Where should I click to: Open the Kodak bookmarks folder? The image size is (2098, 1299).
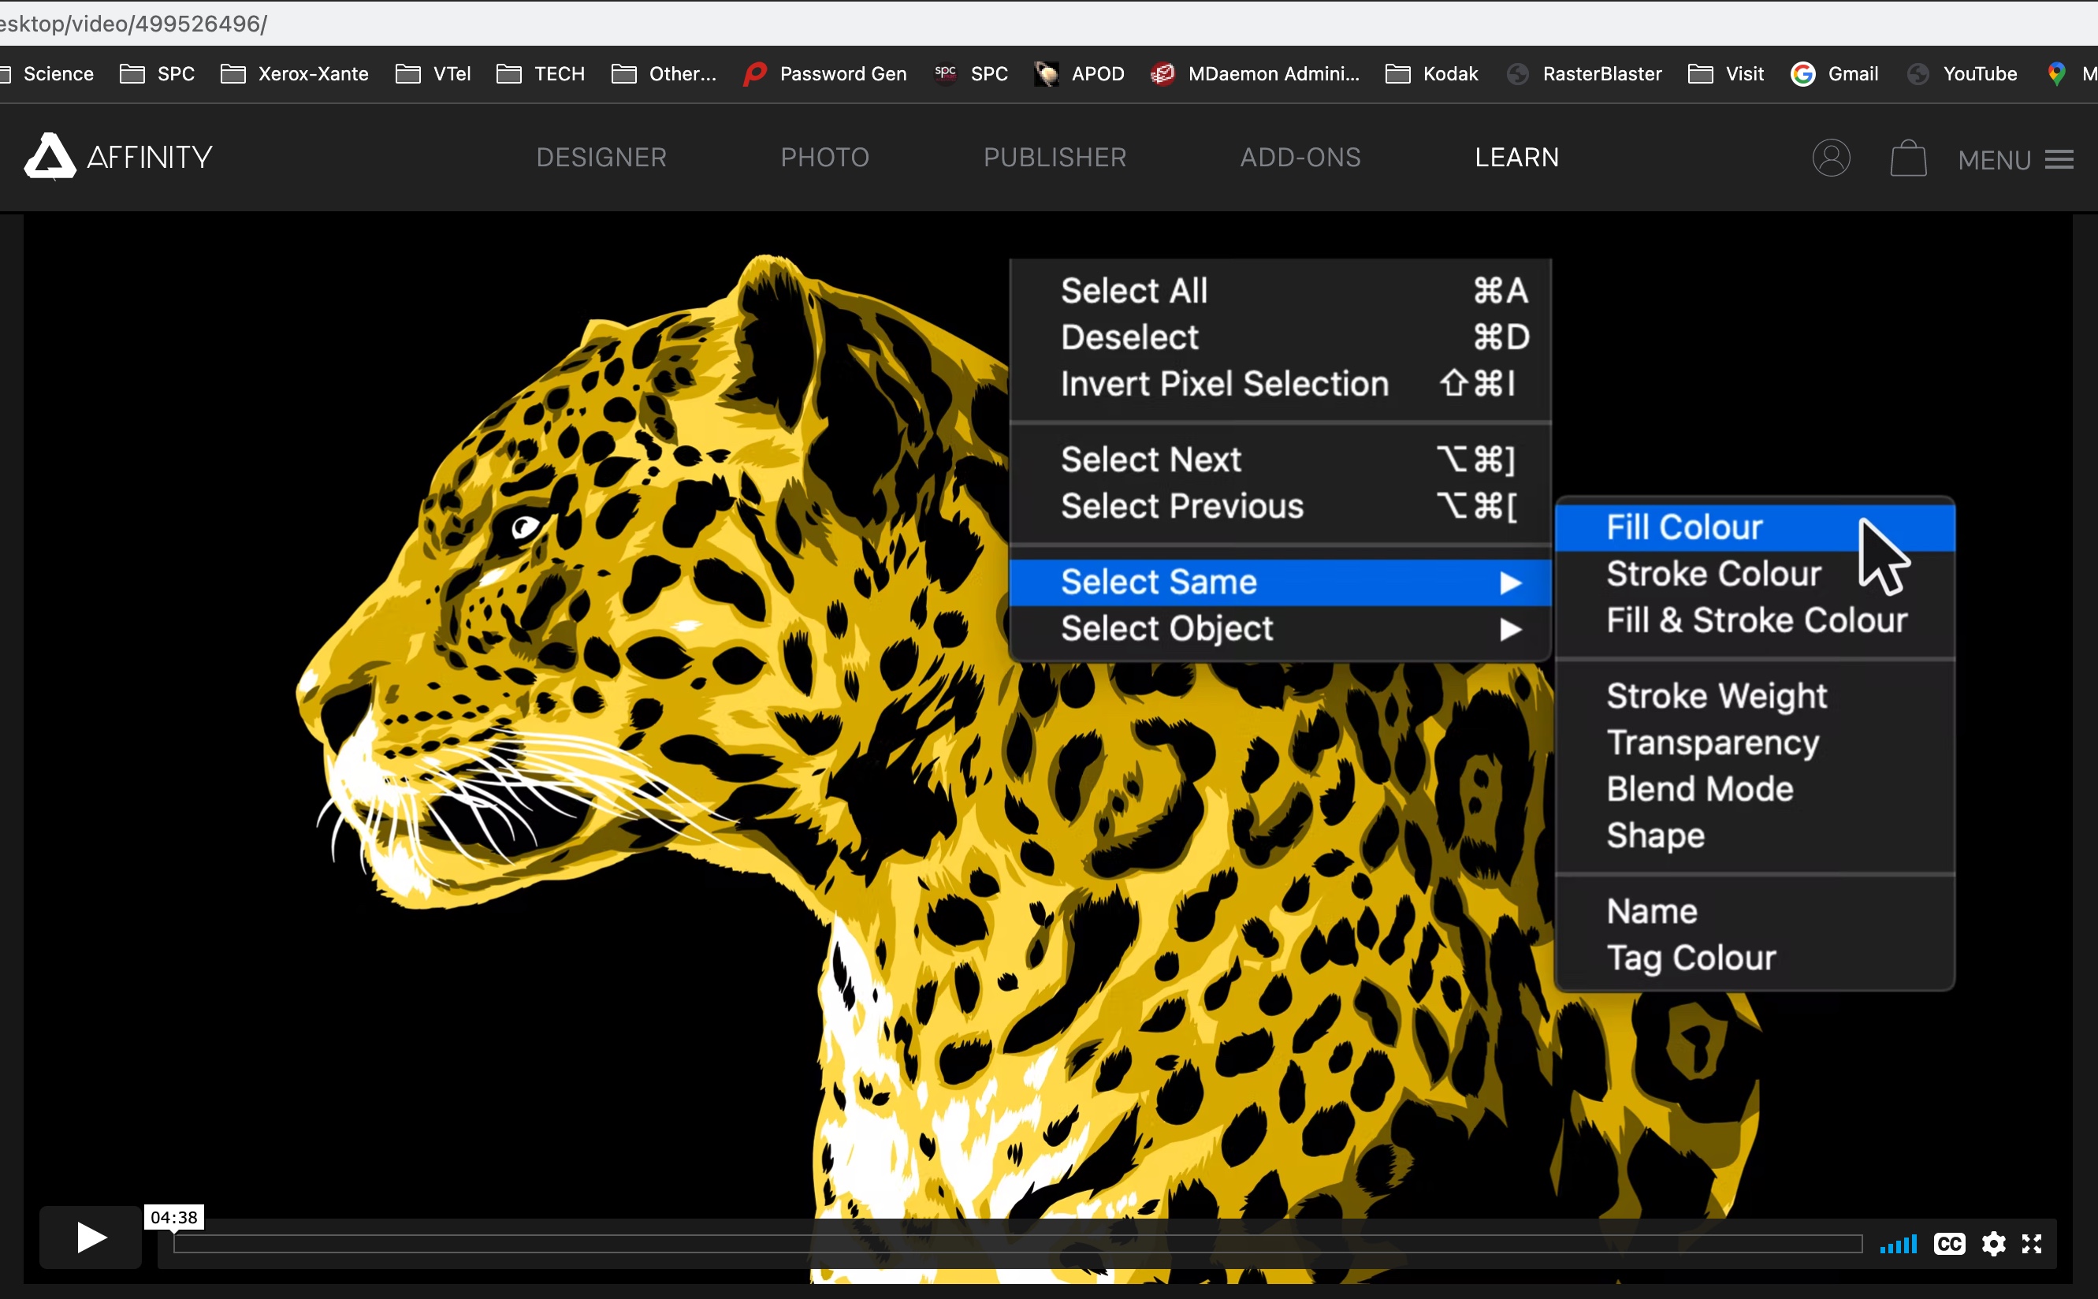click(x=1431, y=74)
